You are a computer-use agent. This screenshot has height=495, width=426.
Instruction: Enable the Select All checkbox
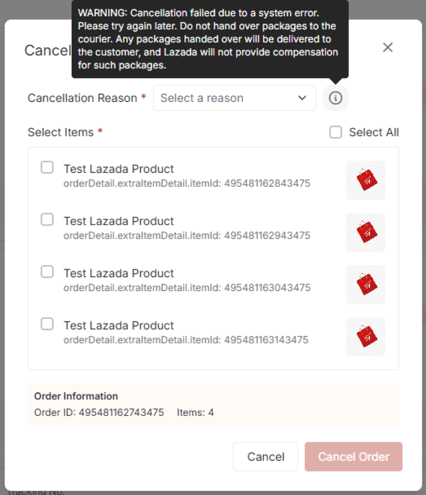coord(335,132)
